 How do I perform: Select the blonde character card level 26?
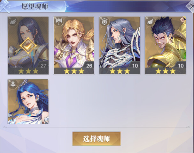pyautogui.click(x=74, y=45)
